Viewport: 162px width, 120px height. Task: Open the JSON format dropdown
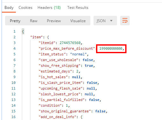105,21
